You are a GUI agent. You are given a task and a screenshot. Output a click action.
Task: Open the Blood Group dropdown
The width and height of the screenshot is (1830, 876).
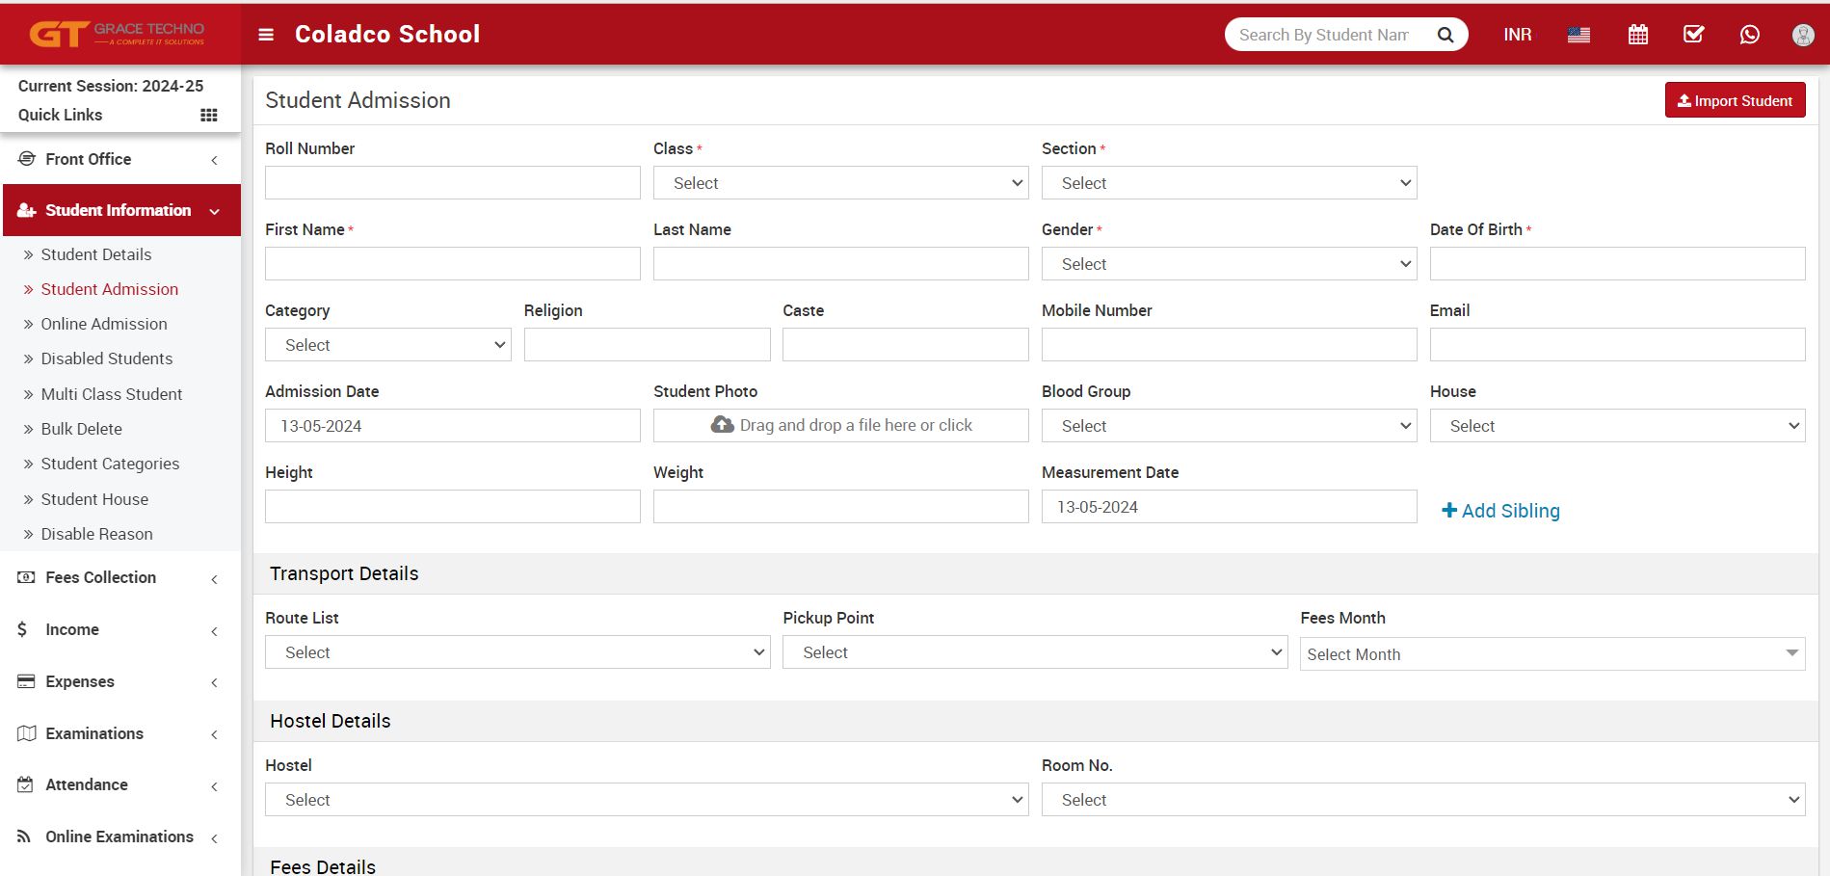[1228, 426]
